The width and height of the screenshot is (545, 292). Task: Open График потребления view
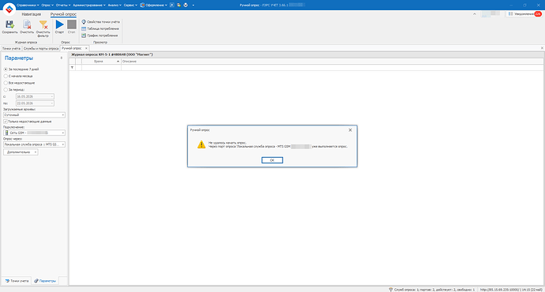100,36
